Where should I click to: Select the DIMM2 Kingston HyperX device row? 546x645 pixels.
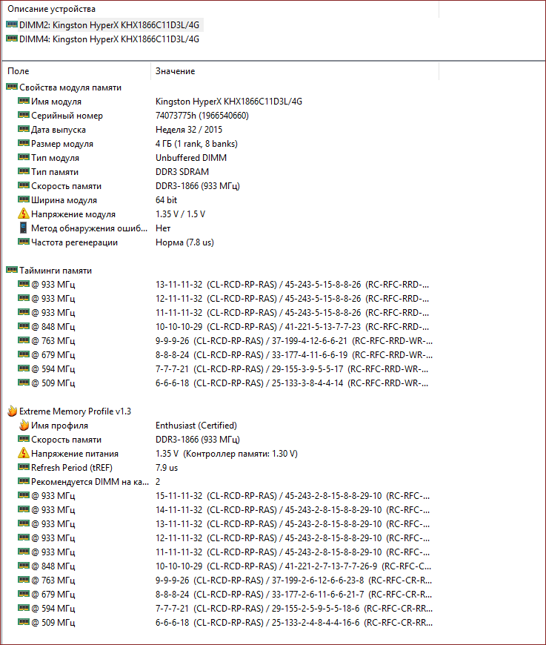[104, 25]
